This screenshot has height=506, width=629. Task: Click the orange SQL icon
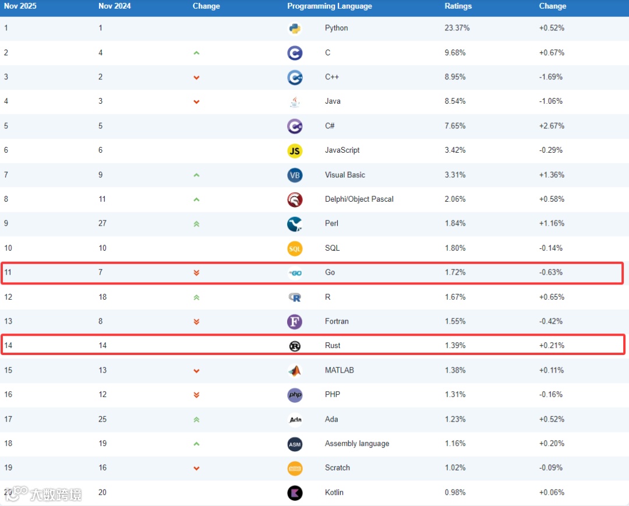295,248
